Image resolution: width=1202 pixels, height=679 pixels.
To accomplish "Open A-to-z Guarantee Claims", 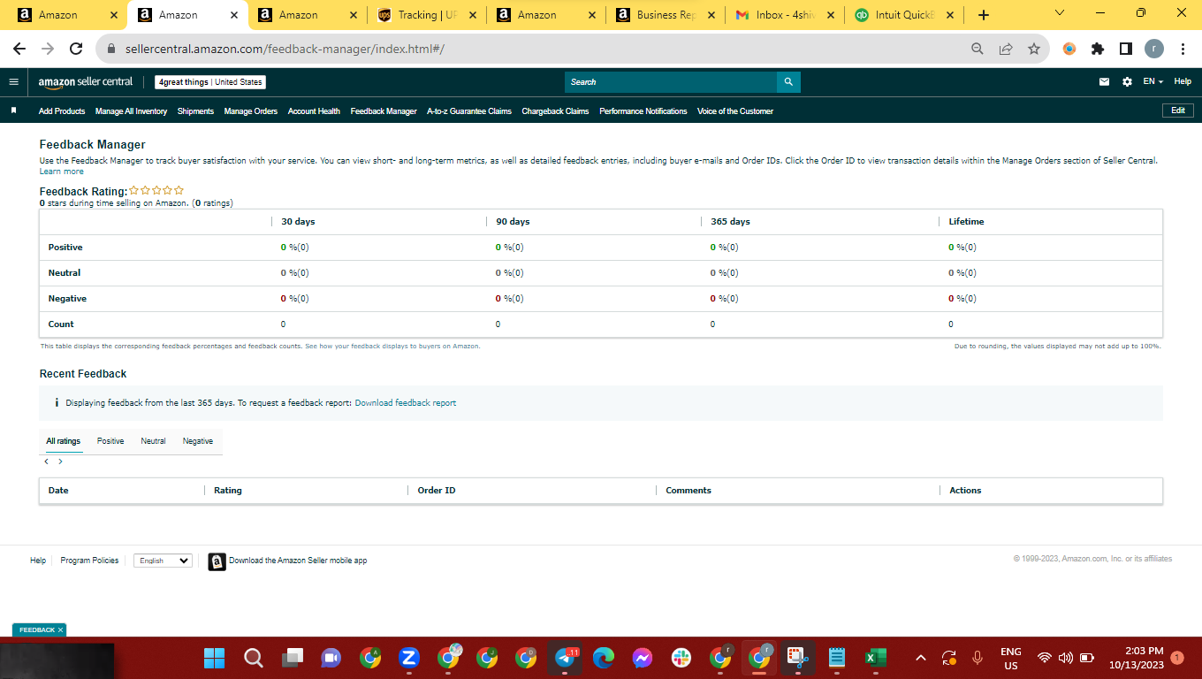I will click(469, 111).
